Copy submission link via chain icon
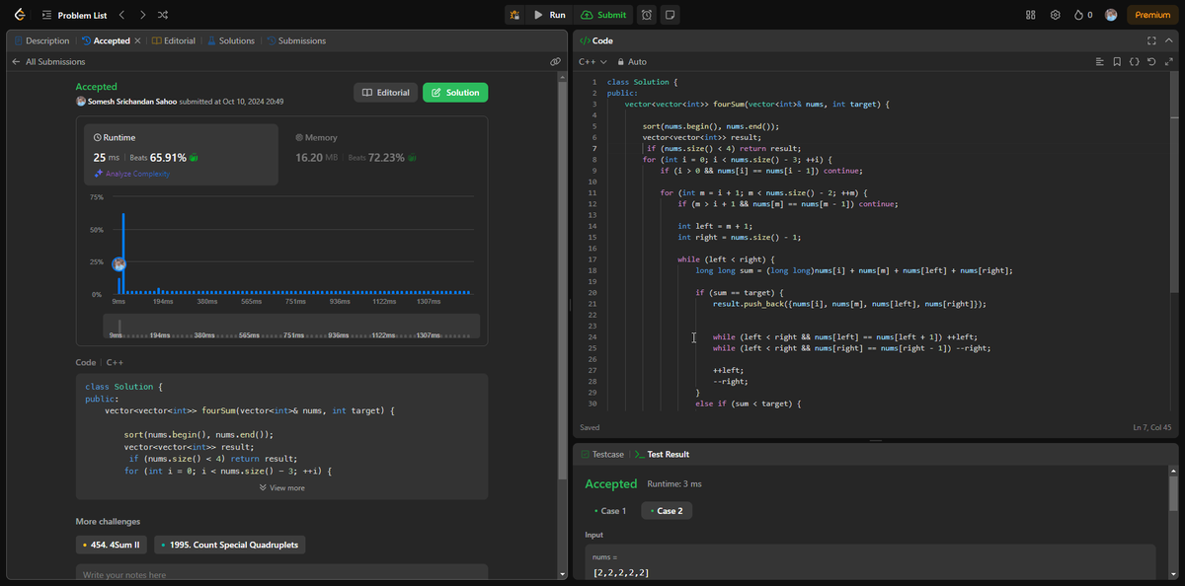Image resolution: width=1185 pixels, height=586 pixels. [555, 61]
